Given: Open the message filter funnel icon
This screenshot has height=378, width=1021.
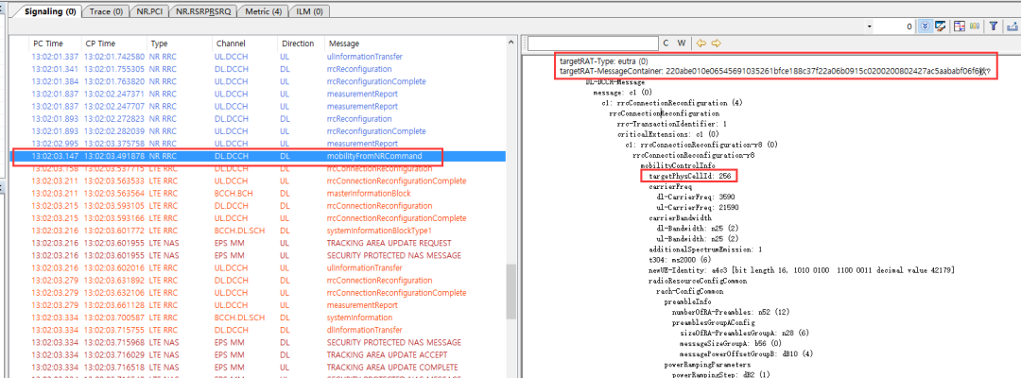Looking at the screenshot, I should (x=994, y=26).
